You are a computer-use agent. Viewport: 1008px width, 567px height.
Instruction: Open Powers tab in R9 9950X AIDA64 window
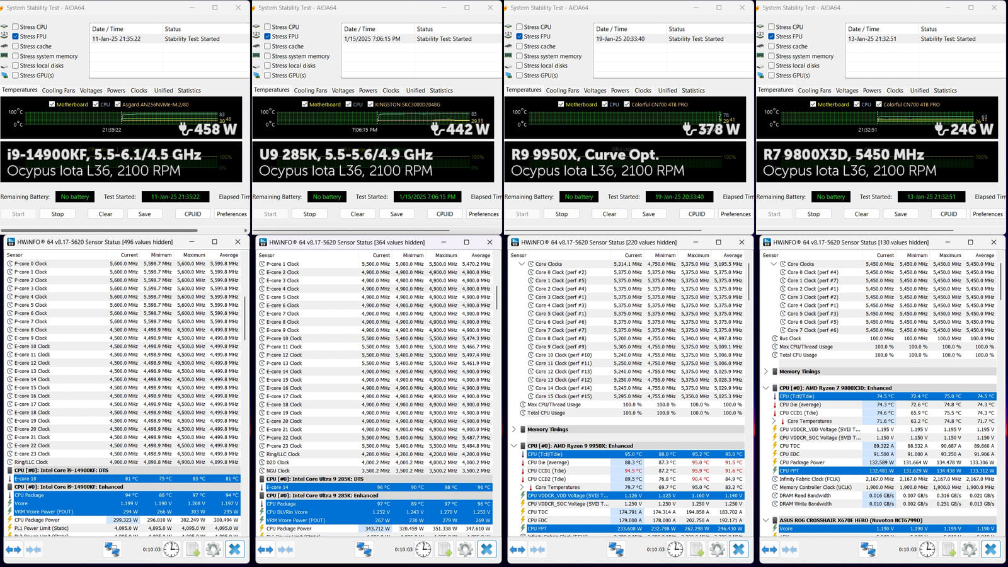tap(620, 91)
